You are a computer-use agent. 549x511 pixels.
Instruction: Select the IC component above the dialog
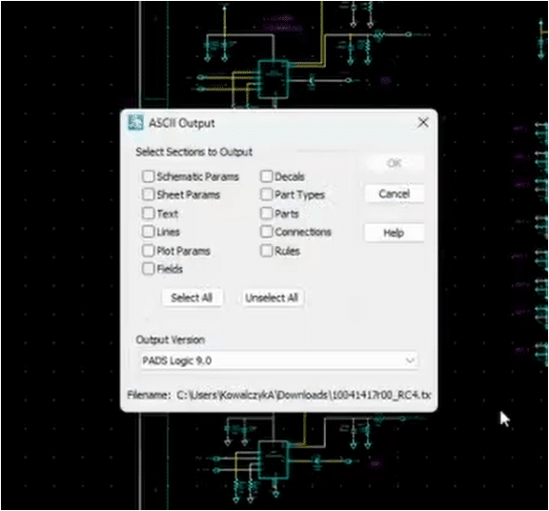pos(274,79)
